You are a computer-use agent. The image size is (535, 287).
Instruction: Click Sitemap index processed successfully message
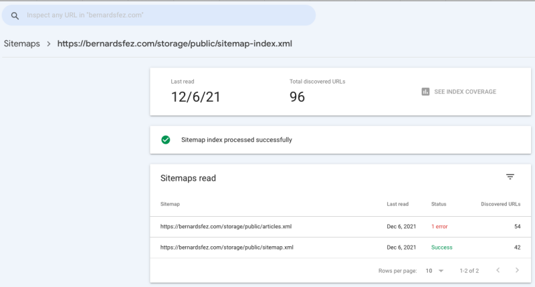click(237, 140)
